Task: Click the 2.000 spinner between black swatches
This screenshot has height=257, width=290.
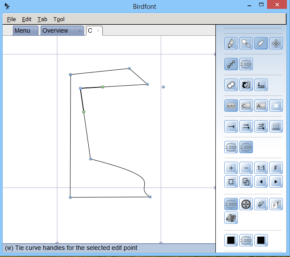Action: click(246, 240)
